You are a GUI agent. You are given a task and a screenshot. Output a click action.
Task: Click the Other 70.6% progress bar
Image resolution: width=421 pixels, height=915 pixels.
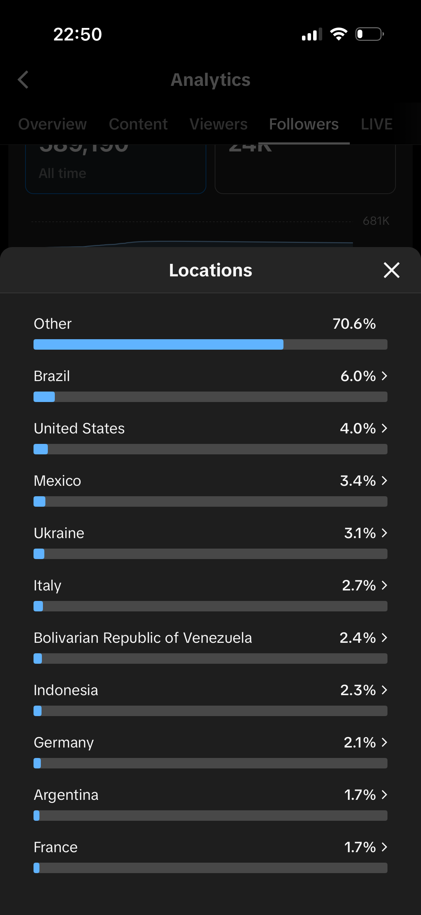[210, 344]
